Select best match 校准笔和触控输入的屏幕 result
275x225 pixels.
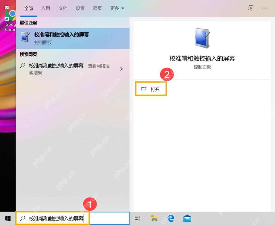point(73,38)
